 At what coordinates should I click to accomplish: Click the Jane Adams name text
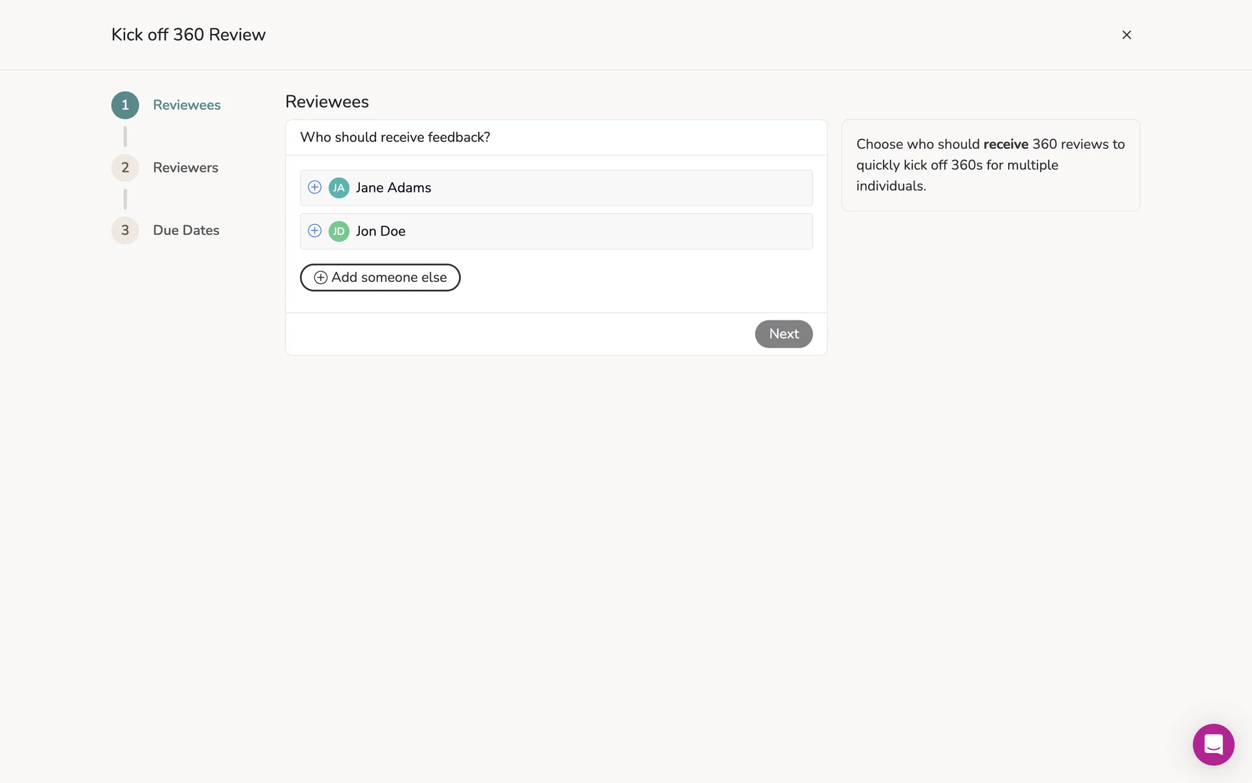click(x=393, y=188)
